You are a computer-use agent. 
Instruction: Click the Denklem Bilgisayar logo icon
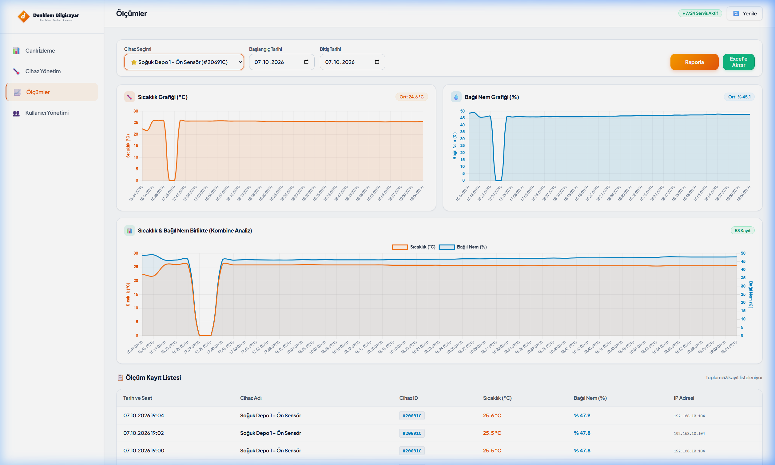(x=23, y=16)
